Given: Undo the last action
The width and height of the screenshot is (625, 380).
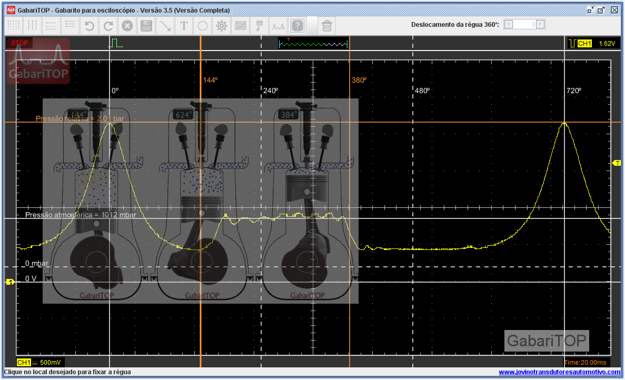Looking at the screenshot, I should coord(90,26).
